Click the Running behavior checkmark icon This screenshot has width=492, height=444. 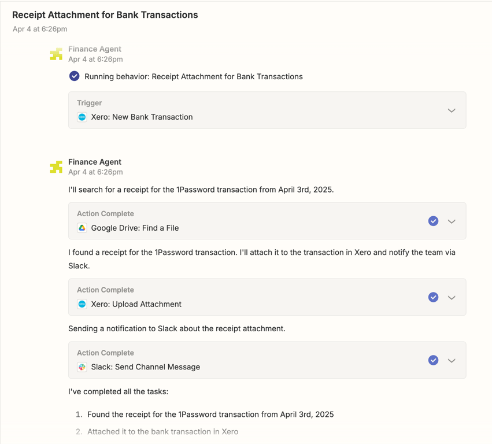coord(75,76)
